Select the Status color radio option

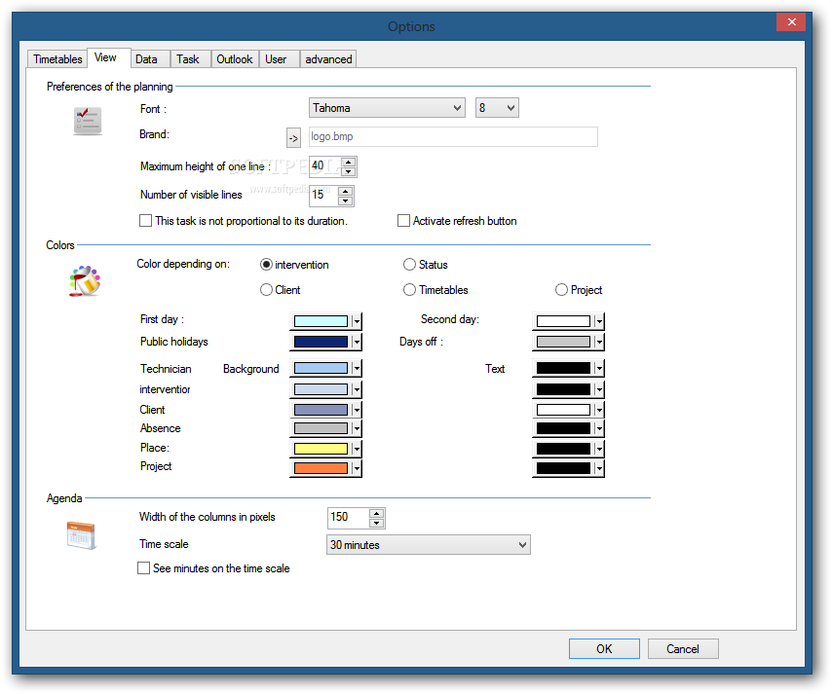(x=410, y=265)
